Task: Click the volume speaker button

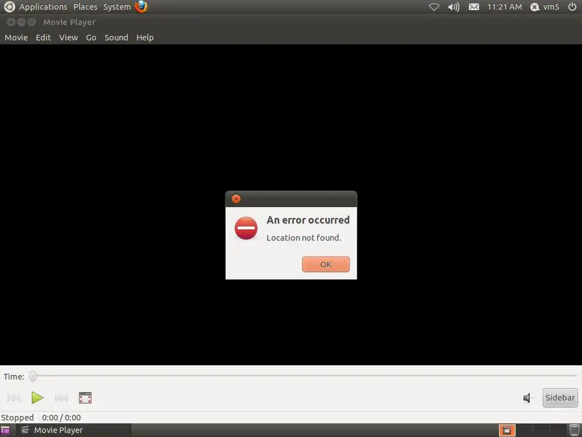Action: (x=528, y=398)
